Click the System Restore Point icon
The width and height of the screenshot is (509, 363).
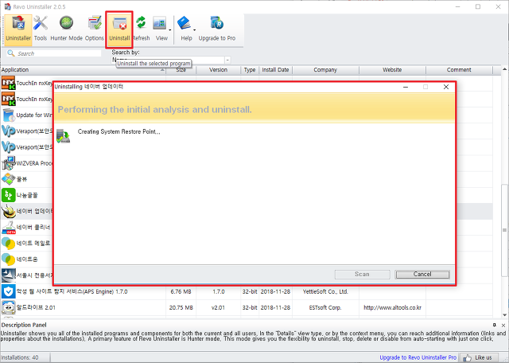click(63, 135)
